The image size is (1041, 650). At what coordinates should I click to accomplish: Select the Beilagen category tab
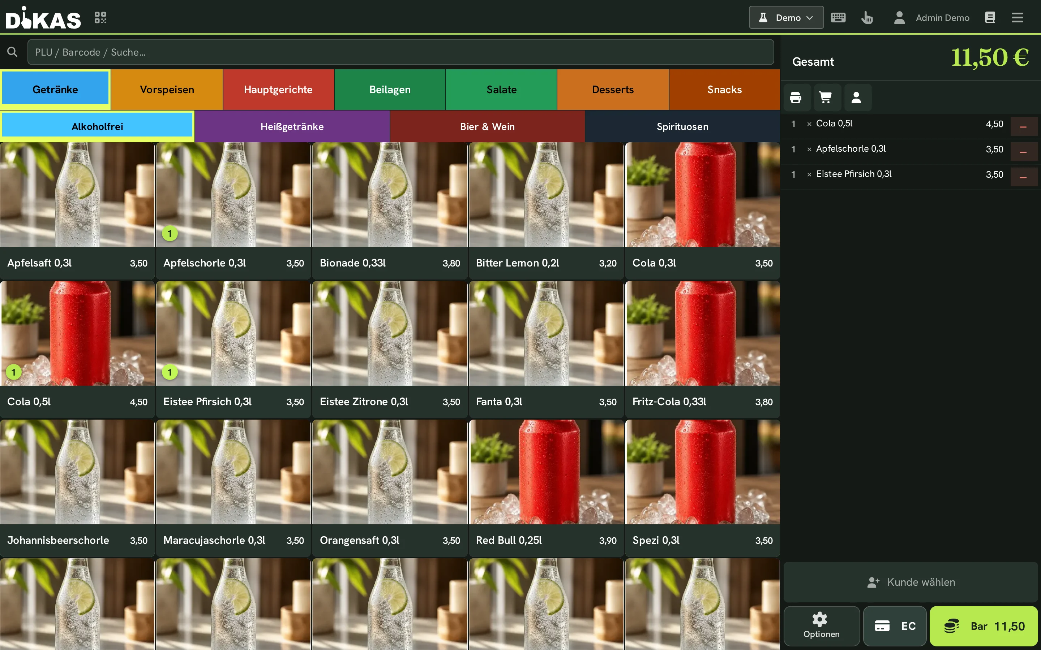tap(390, 90)
